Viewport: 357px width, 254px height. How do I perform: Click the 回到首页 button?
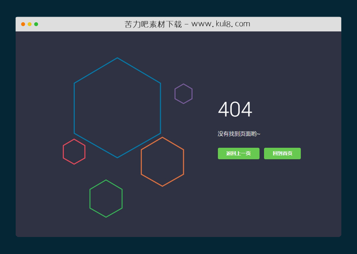tap(282, 153)
